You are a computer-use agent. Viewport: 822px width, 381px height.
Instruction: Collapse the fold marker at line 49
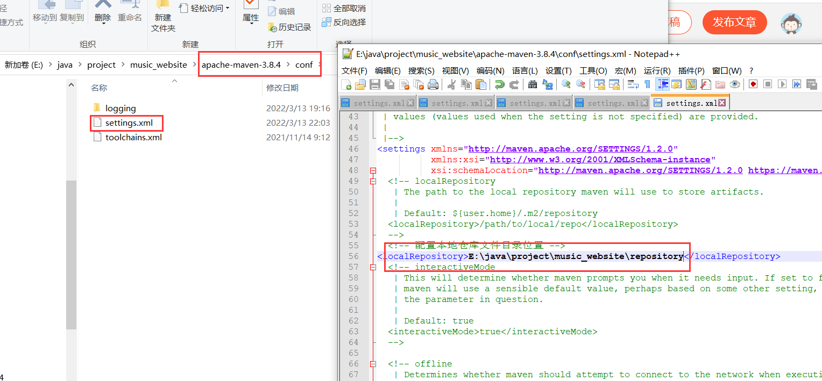click(x=373, y=181)
